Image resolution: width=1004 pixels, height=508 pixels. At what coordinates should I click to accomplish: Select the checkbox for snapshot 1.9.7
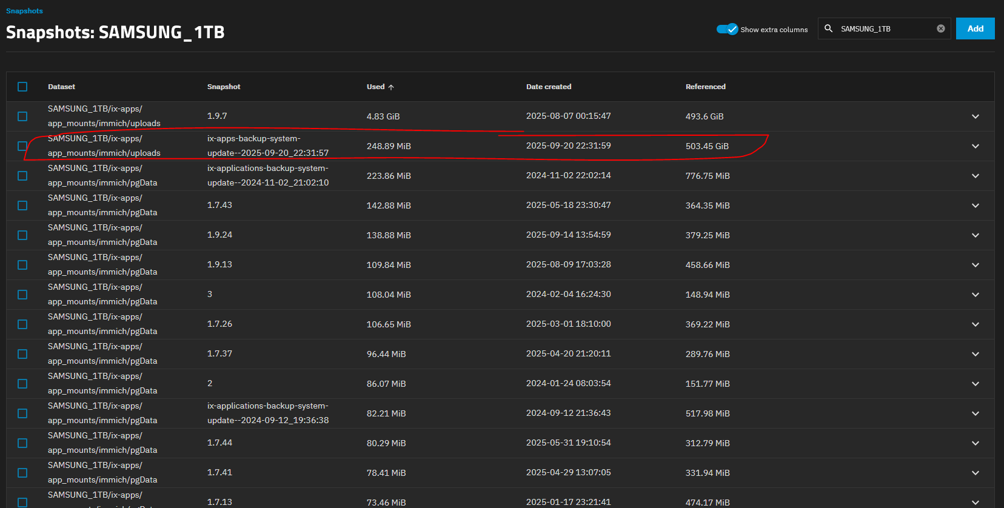[x=22, y=116]
